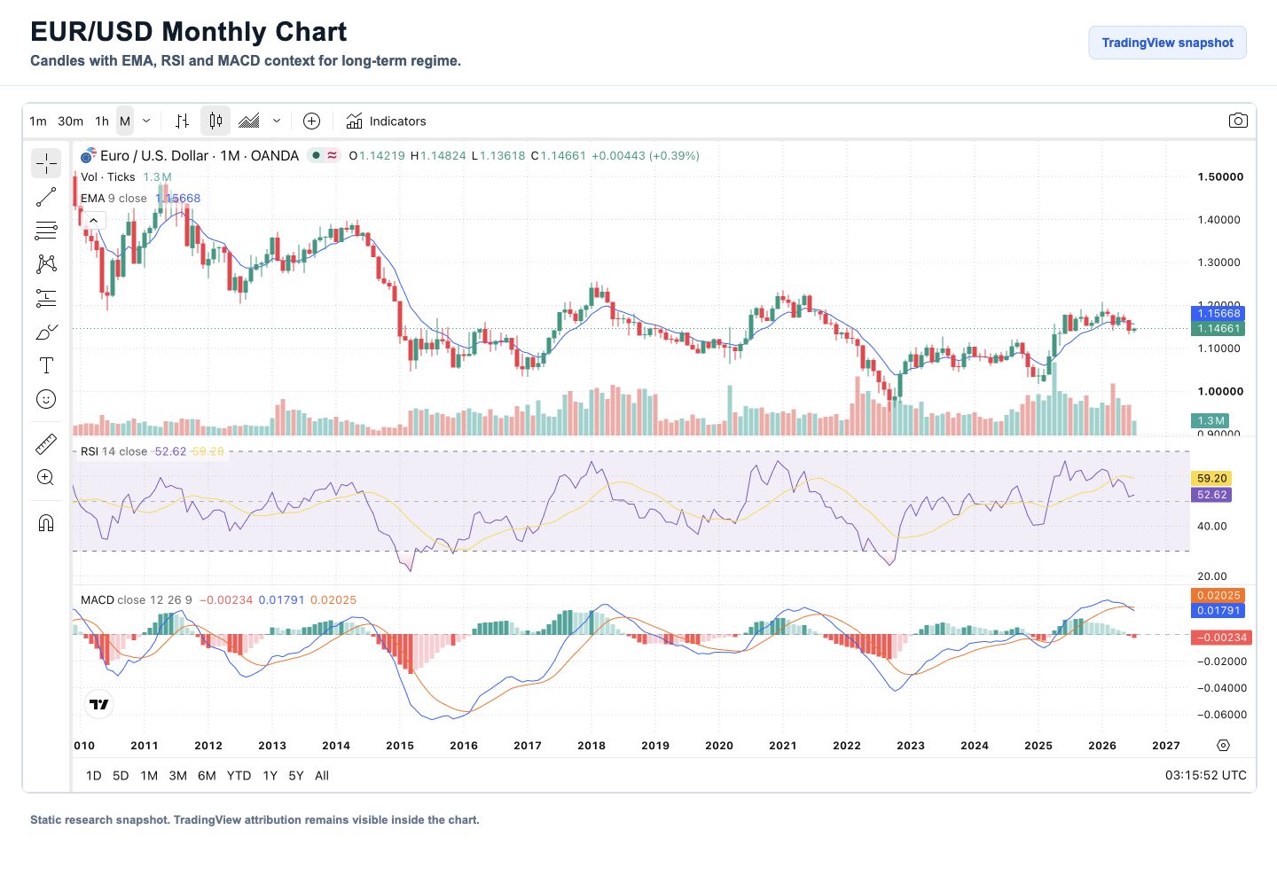Take a chart snapshot with camera icon
Screen dimensions: 1277x869
click(x=1238, y=121)
